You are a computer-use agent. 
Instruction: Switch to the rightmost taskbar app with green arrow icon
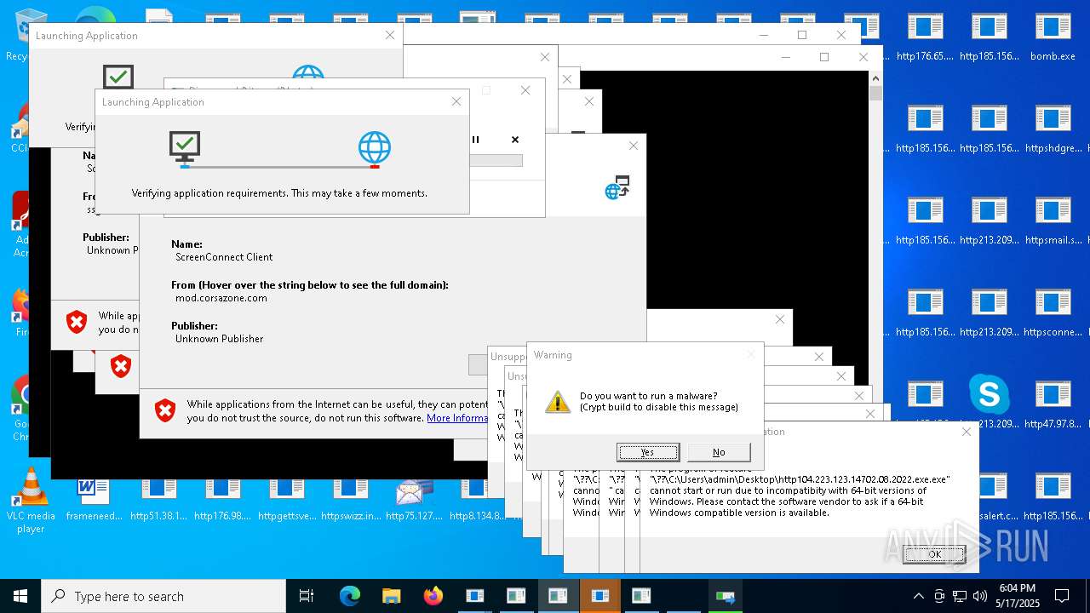pyautogui.click(x=725, y=596)
